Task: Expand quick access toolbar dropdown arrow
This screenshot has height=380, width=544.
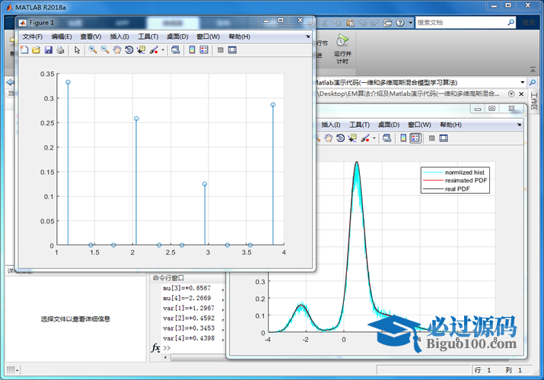Action: [410, 23]
